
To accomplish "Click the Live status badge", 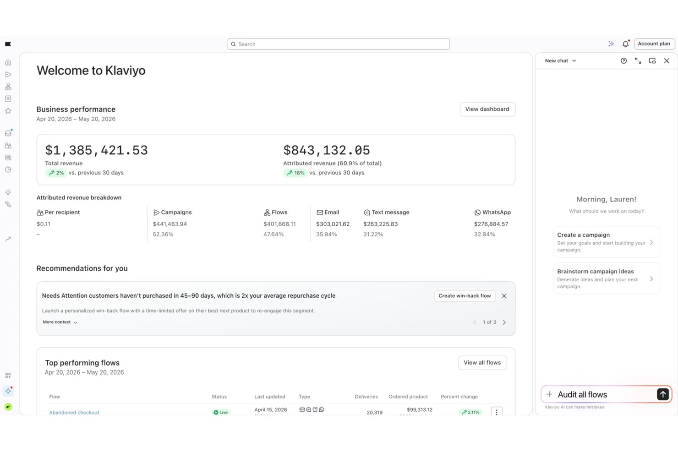I will point(221,412).
